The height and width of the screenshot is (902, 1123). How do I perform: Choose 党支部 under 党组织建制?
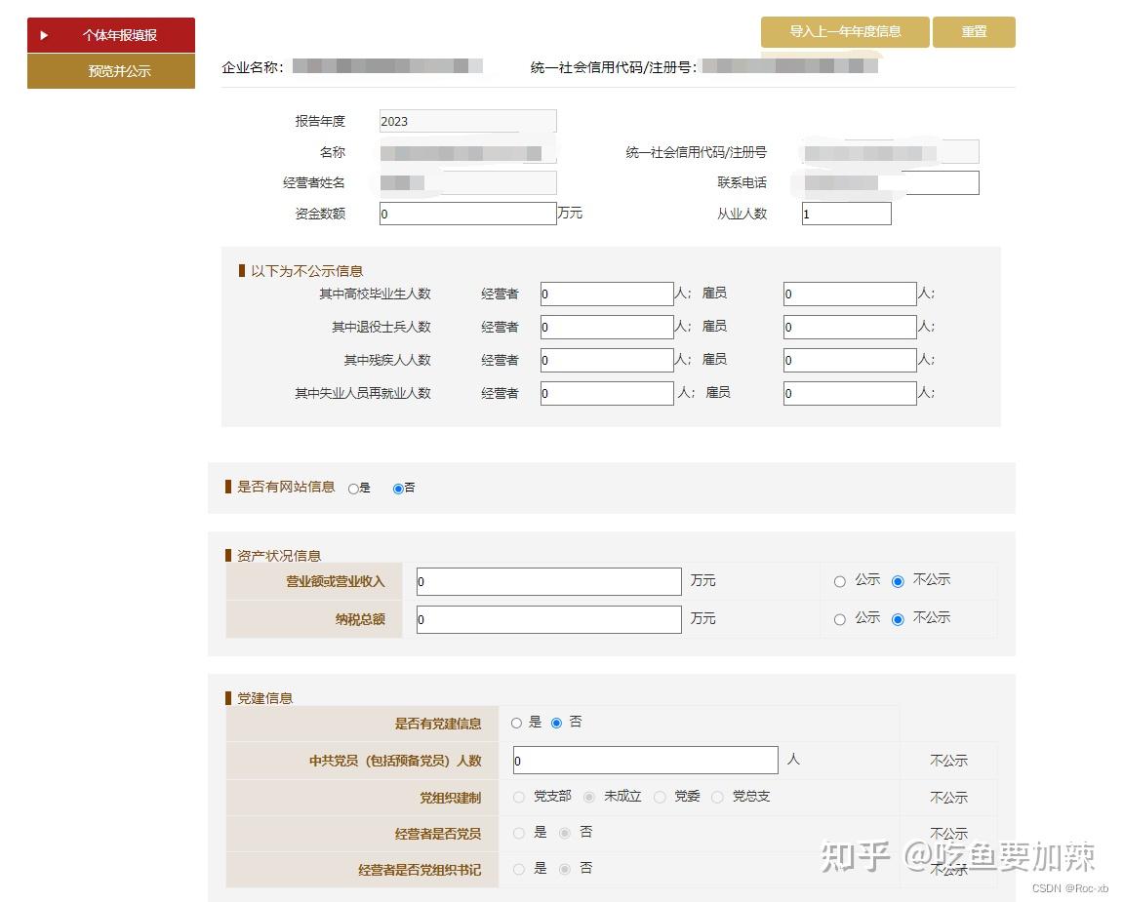[x=518, y=797]
